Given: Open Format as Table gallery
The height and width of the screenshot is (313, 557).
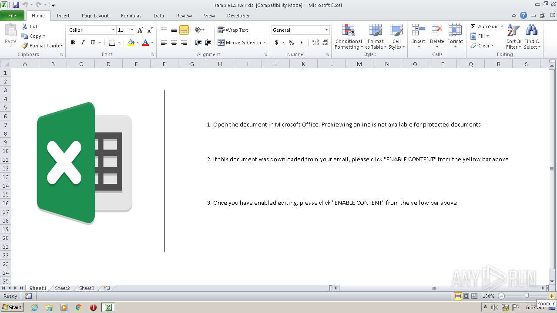Looking at the screenshot, I should point(375,37).
